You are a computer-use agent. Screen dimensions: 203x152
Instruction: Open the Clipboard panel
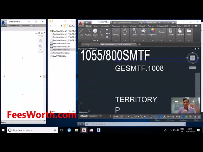click(180, 32)
